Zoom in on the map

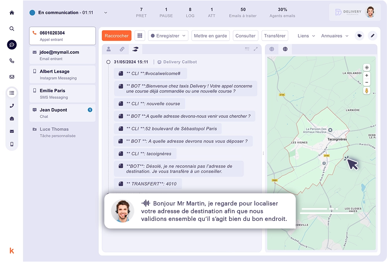click(367, 76)
